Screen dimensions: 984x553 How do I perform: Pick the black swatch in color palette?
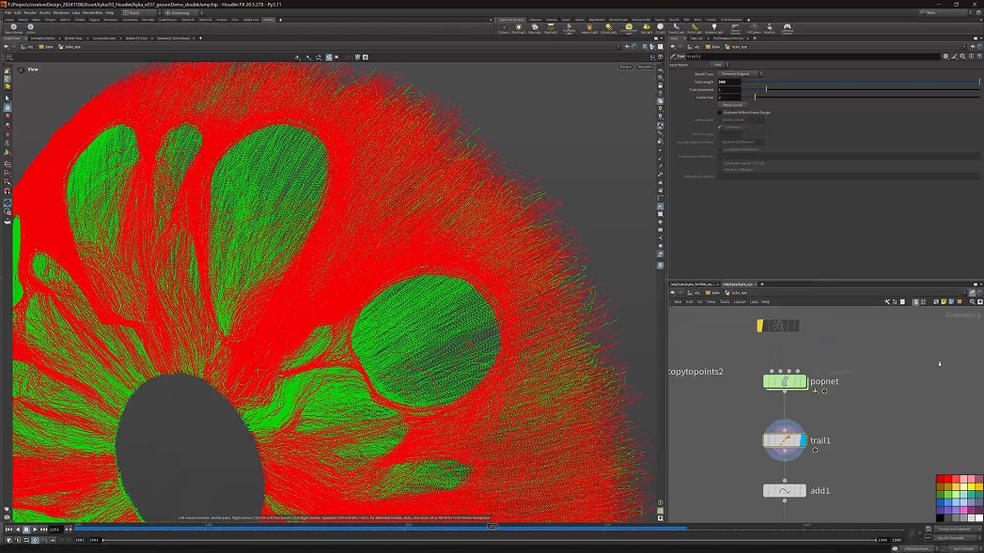940,518
